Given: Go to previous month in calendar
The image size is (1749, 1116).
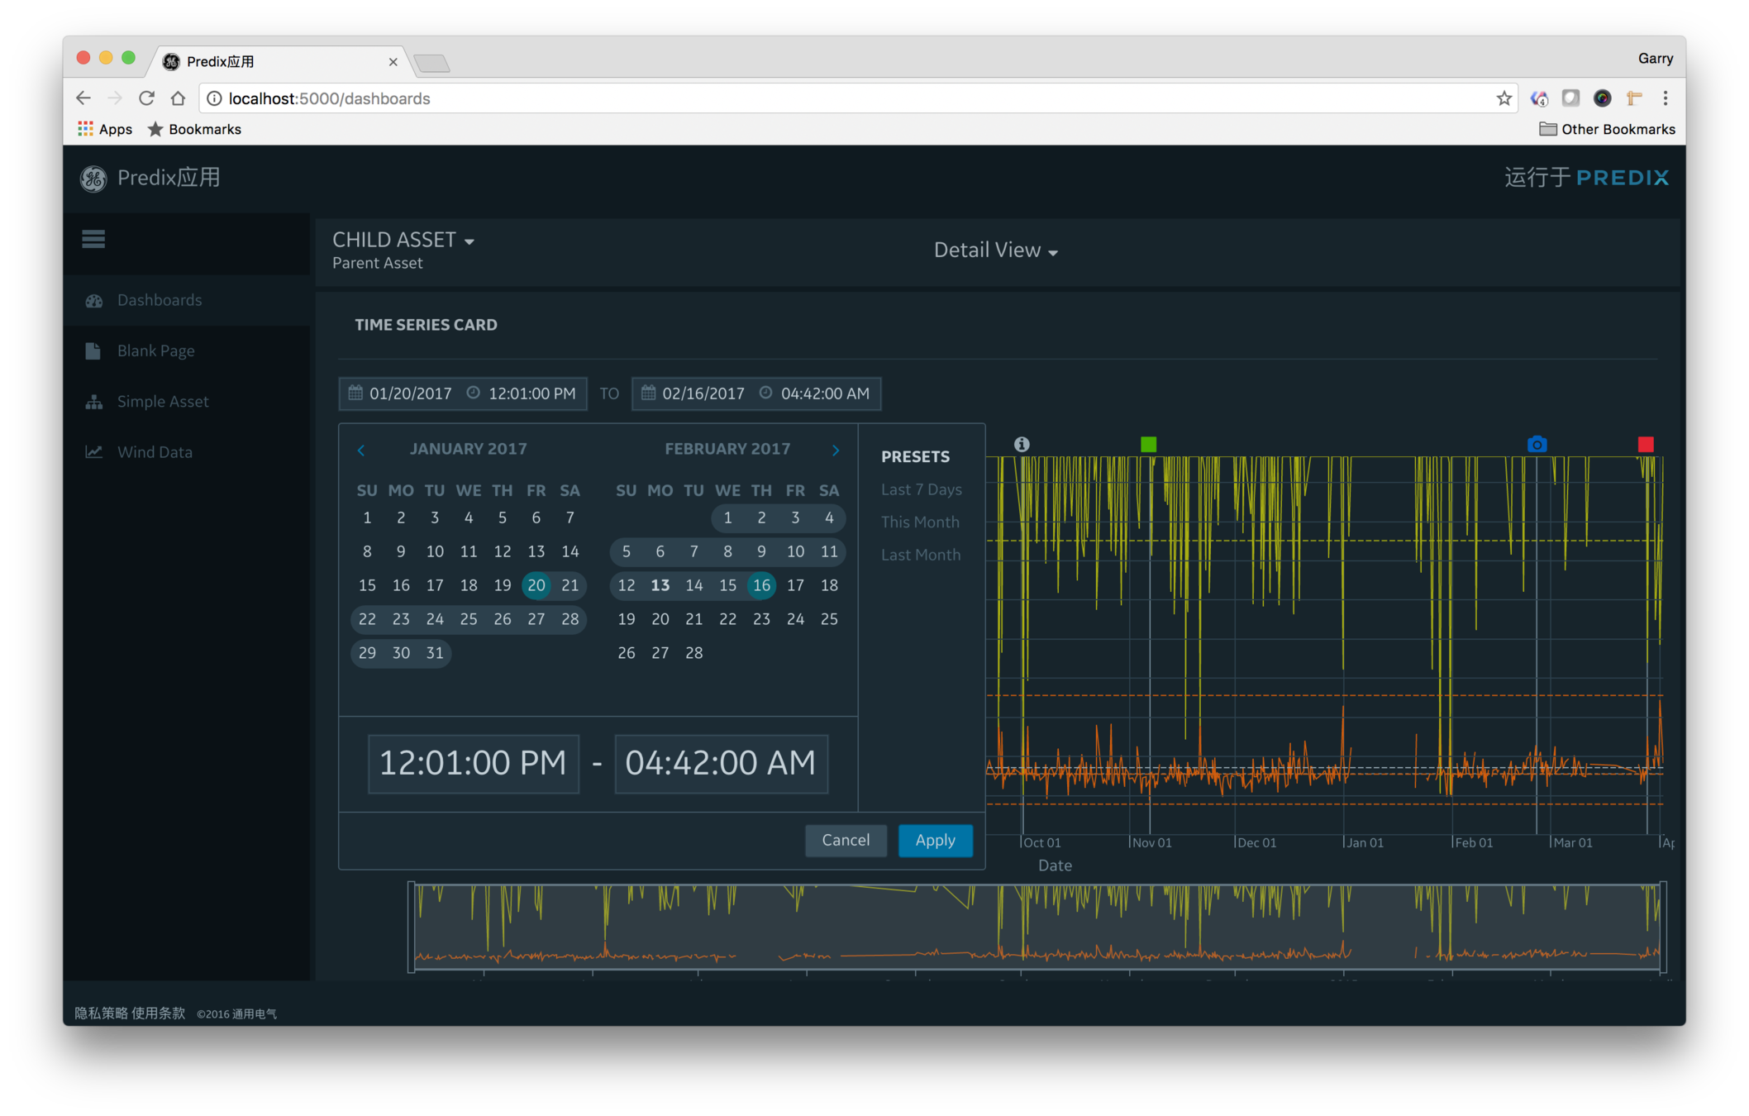Looking at the screenshot, I should [361, 451].
